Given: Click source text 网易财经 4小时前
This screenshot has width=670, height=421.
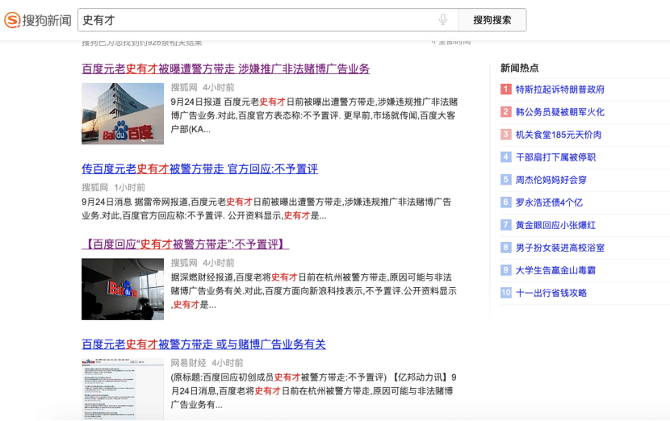Looking at the screenshot, I should click(207, 363).
